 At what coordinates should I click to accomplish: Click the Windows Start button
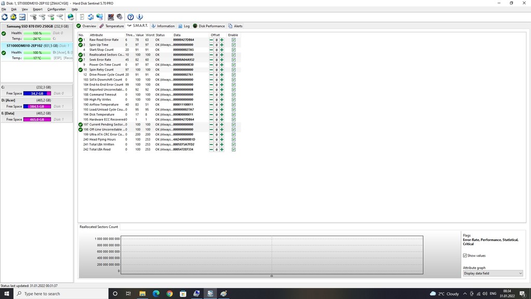coord(7,294)
